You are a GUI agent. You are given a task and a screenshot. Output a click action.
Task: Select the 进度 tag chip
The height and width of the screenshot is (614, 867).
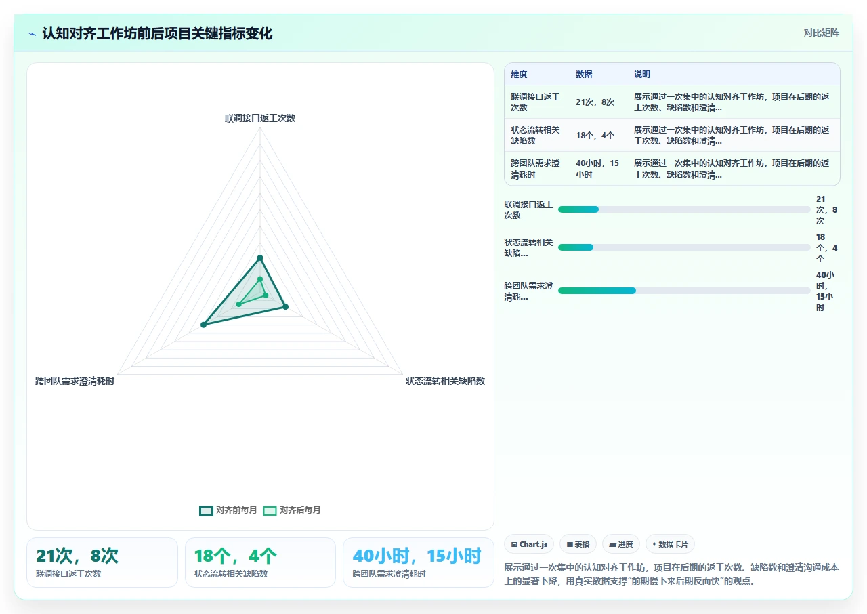click(x=620, y=544)
